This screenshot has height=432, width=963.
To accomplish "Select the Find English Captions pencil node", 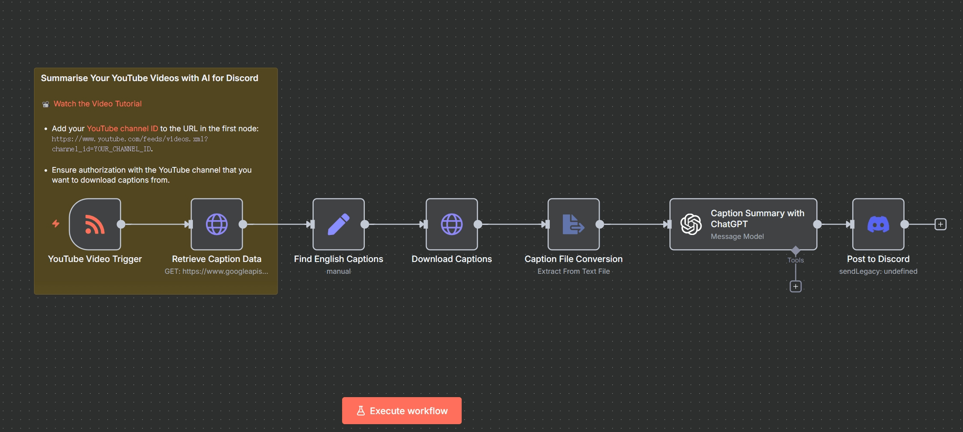I will tap(338, 224).
